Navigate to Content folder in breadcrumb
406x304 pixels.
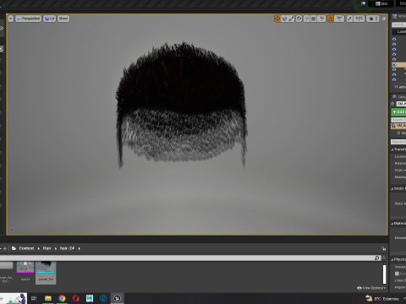coord(26,248)
